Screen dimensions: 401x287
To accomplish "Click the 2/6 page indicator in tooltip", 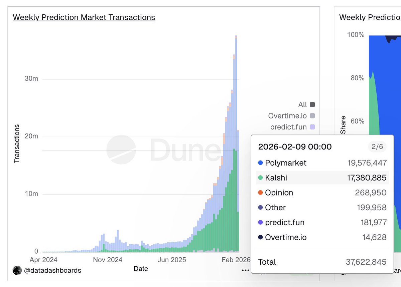I will tap(377, 147).
